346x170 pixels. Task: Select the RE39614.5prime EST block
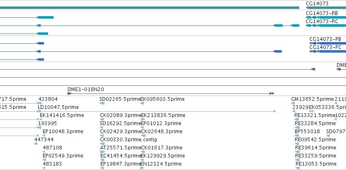298,152
